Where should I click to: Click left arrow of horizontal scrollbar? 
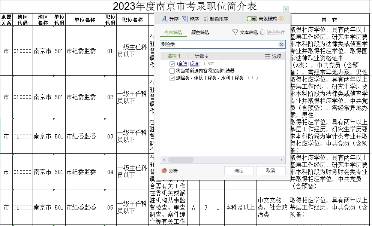(x=164, y=160)
